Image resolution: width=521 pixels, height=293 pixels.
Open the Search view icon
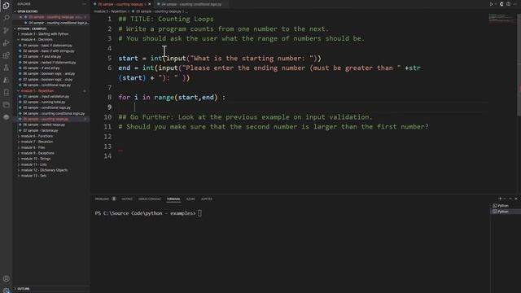point(6,18)
